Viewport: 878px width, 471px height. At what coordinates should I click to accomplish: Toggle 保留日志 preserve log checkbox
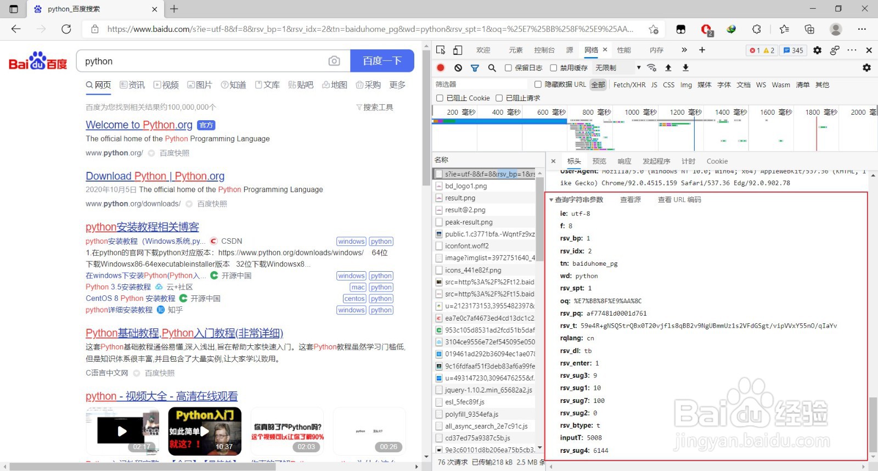tap(508, 68)
